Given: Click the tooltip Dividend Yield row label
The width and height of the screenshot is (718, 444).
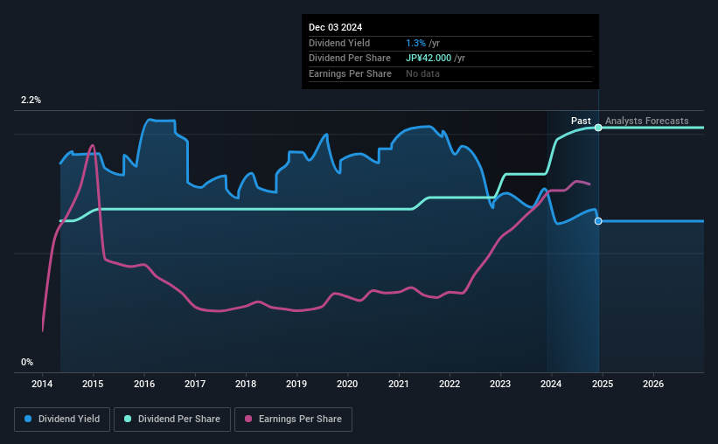Looking at the screenshot, I should [x=339, y=43].
